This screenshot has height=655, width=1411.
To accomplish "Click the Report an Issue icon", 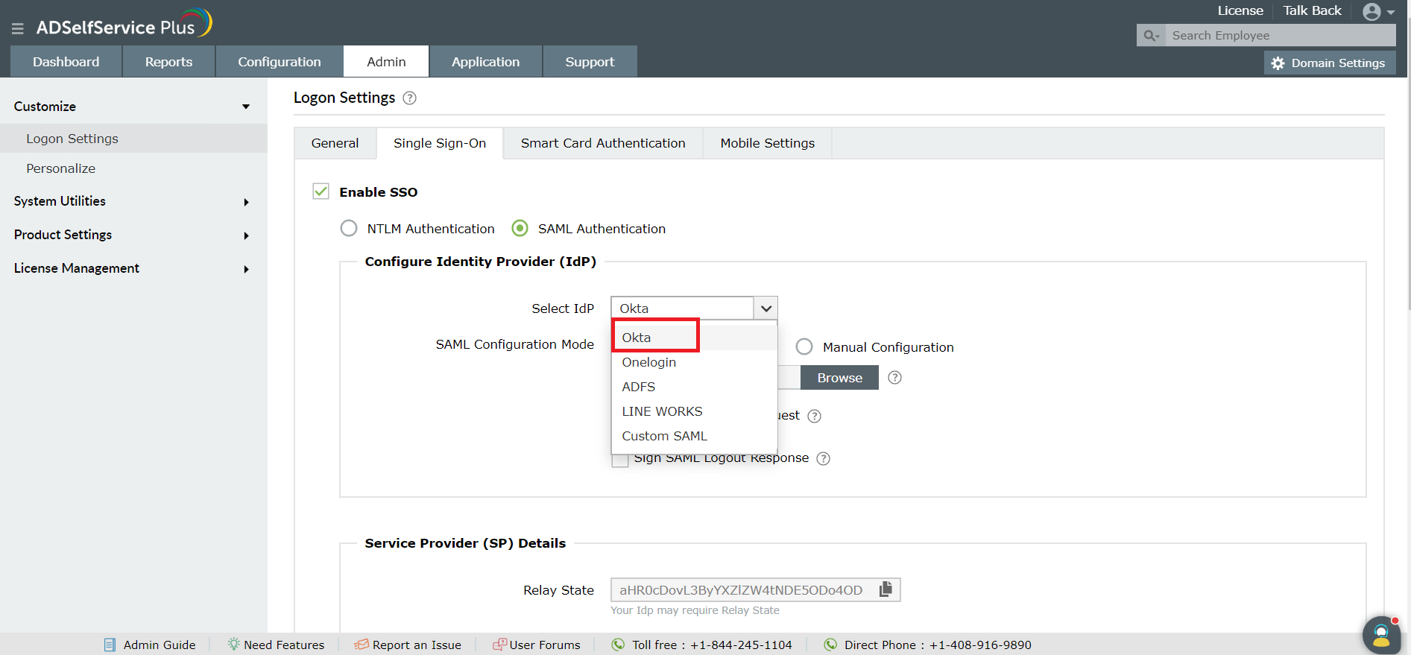I will click(x=362, y=645).
